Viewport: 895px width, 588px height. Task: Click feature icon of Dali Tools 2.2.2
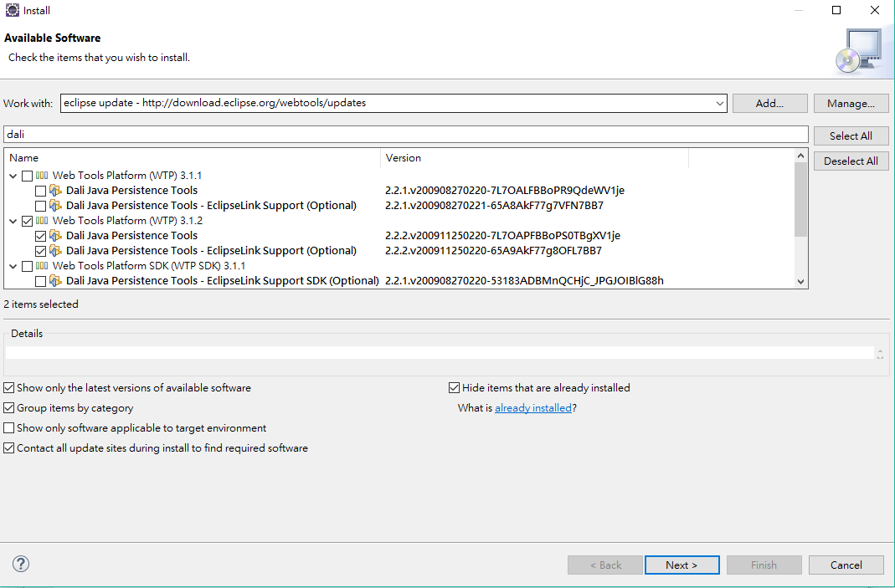tap(56, 236)
